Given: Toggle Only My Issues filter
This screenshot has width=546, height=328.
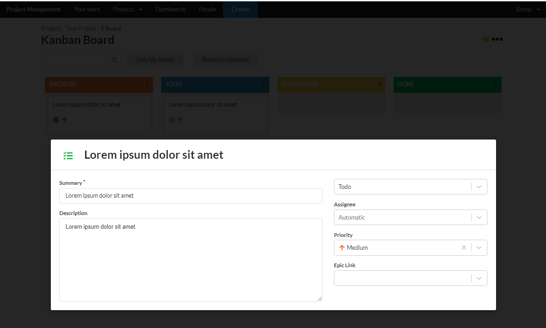Looking at the screenshot, I should pyautogui.click(x=155, y=60).
